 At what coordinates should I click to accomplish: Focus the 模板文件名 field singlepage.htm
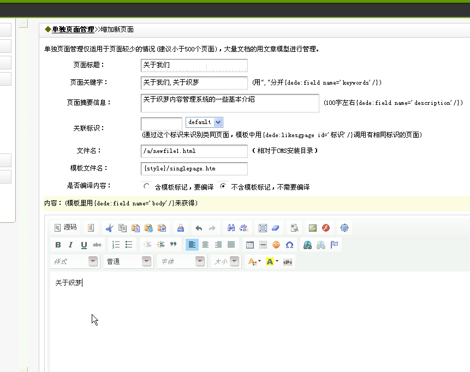(194, 169)
